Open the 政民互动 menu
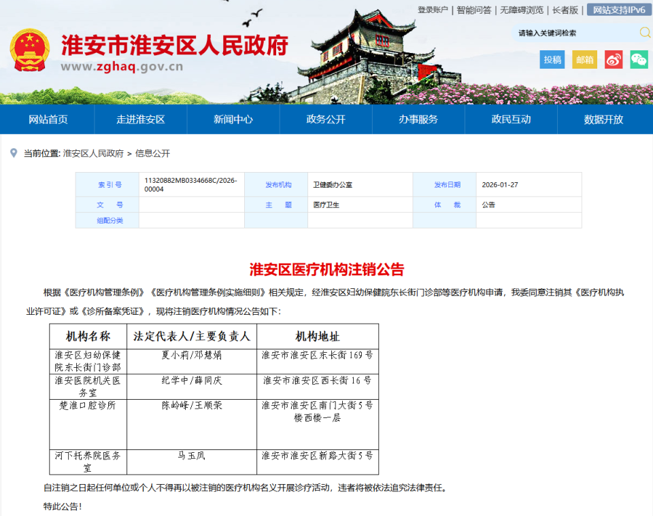Image resolution: width=653 pixels, height=516 pixels. pos(511,119)
